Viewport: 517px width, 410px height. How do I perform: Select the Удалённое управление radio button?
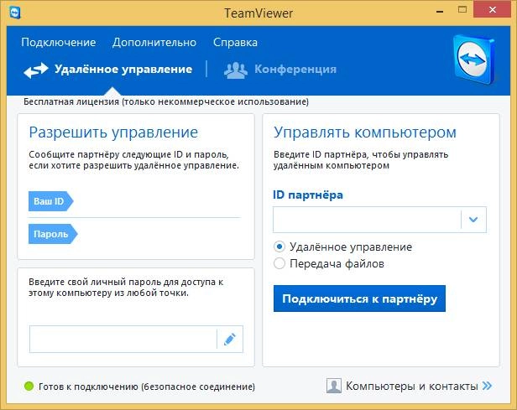[279, 247]
